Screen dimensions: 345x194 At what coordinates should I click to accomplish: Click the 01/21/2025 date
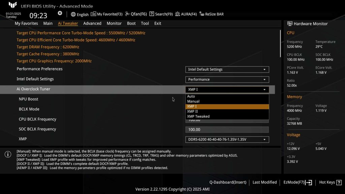pyautogui.click(x=13, y=13)
